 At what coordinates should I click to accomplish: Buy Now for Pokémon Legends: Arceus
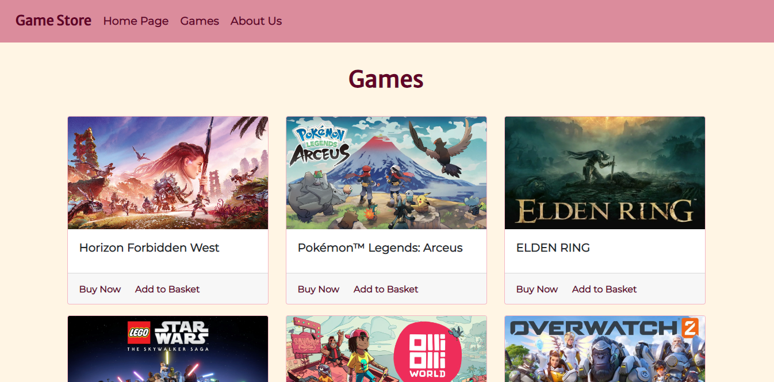coord(319,289)
